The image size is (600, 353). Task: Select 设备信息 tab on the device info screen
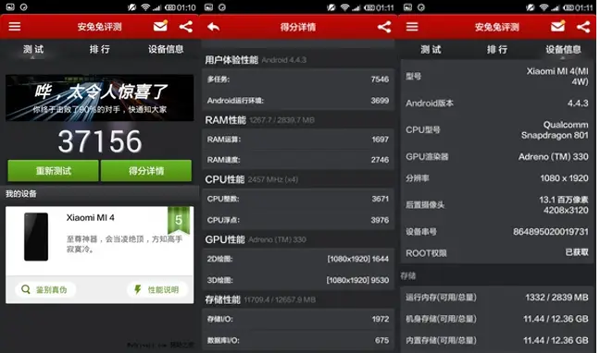pyautogui.click(x=563, y=50)
